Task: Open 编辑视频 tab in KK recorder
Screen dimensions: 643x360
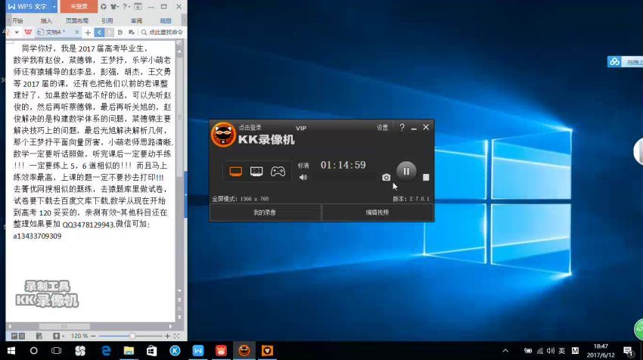Action: point(377,213)
